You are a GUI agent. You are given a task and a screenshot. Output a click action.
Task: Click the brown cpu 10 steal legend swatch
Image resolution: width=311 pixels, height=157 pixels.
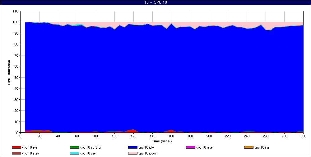coord(16,154)
